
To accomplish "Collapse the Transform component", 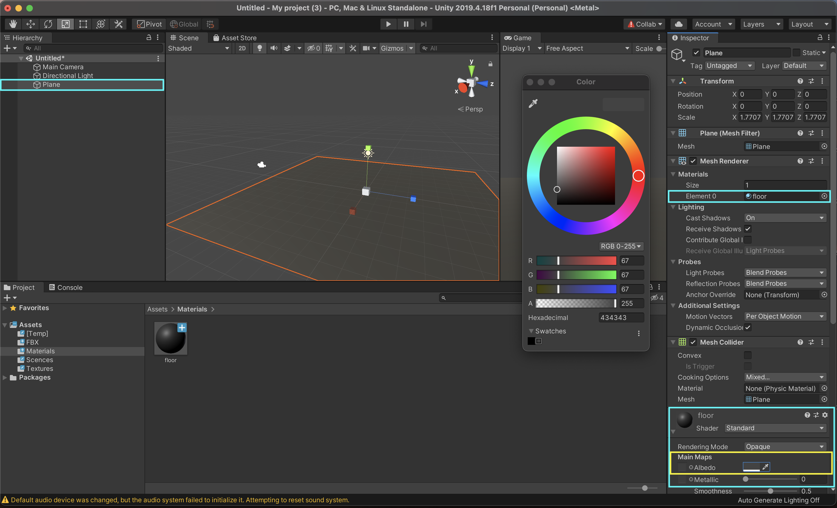I will [673, 81].
